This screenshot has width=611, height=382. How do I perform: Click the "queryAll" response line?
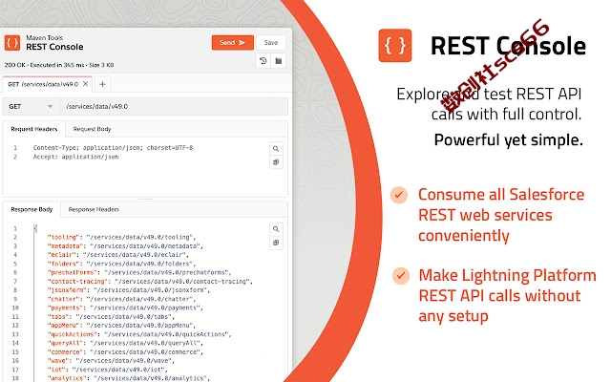click(125, 343)
